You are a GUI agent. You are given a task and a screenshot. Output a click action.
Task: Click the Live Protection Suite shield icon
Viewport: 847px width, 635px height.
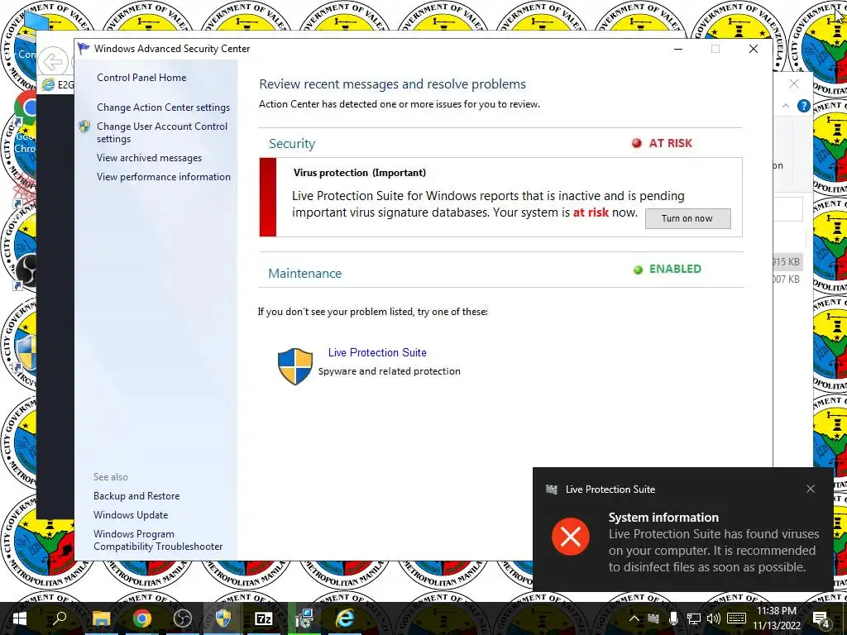click(x=295, y=366)
